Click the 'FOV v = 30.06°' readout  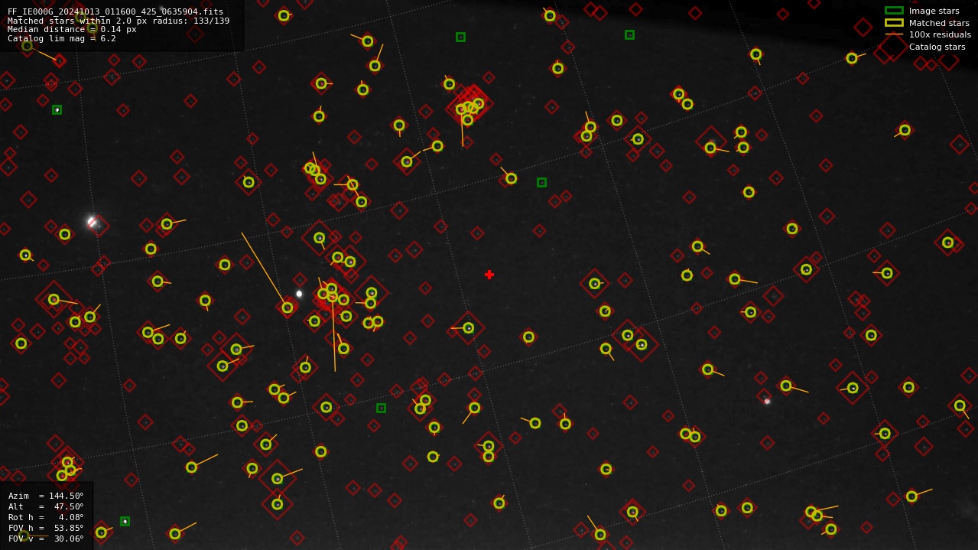[46, 539]
